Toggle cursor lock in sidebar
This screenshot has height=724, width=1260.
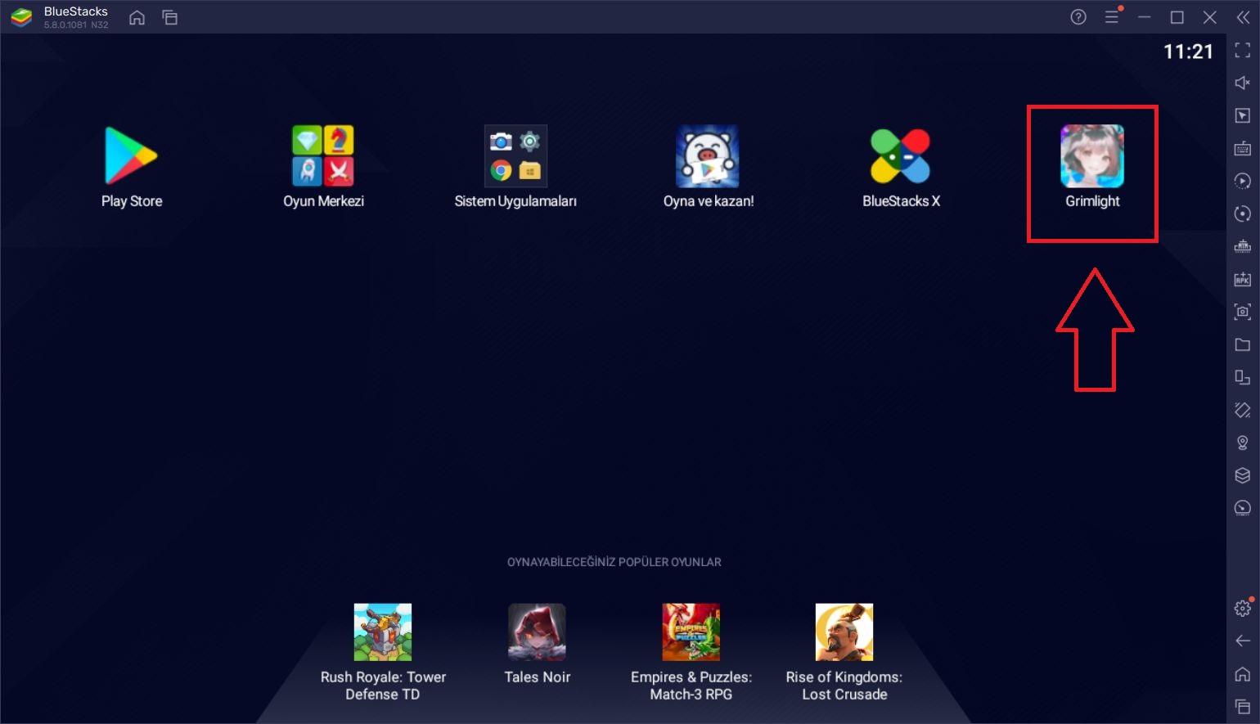pos(1243,115)
